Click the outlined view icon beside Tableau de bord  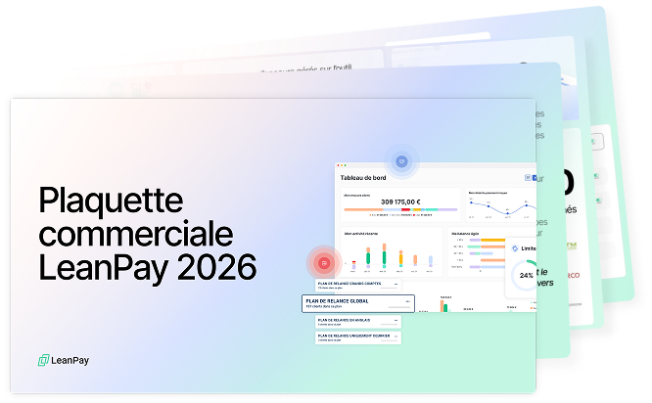528,178
